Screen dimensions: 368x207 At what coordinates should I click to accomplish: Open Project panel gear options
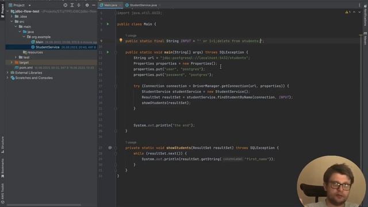point(87,5)
